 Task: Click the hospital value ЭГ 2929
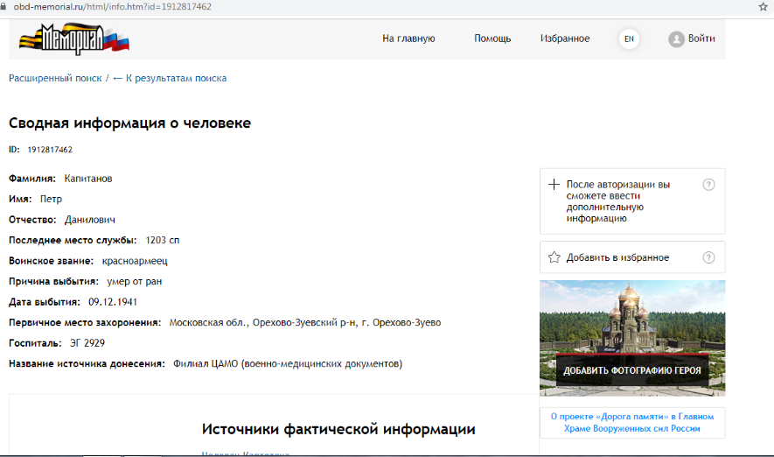87,343
